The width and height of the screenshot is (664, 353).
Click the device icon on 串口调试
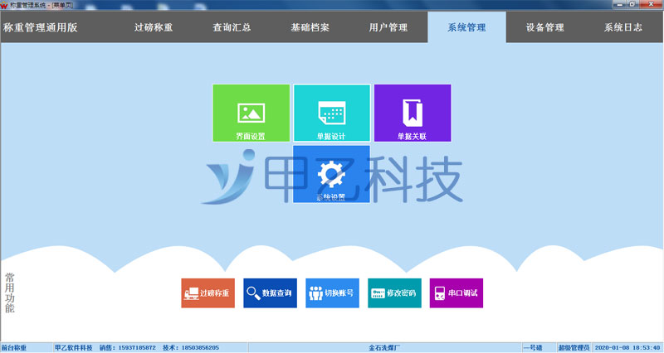point(440,293)
